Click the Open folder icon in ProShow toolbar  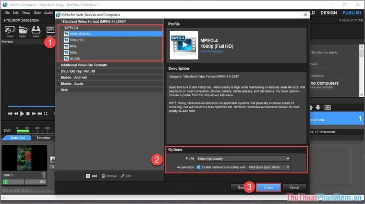[22, 30]
